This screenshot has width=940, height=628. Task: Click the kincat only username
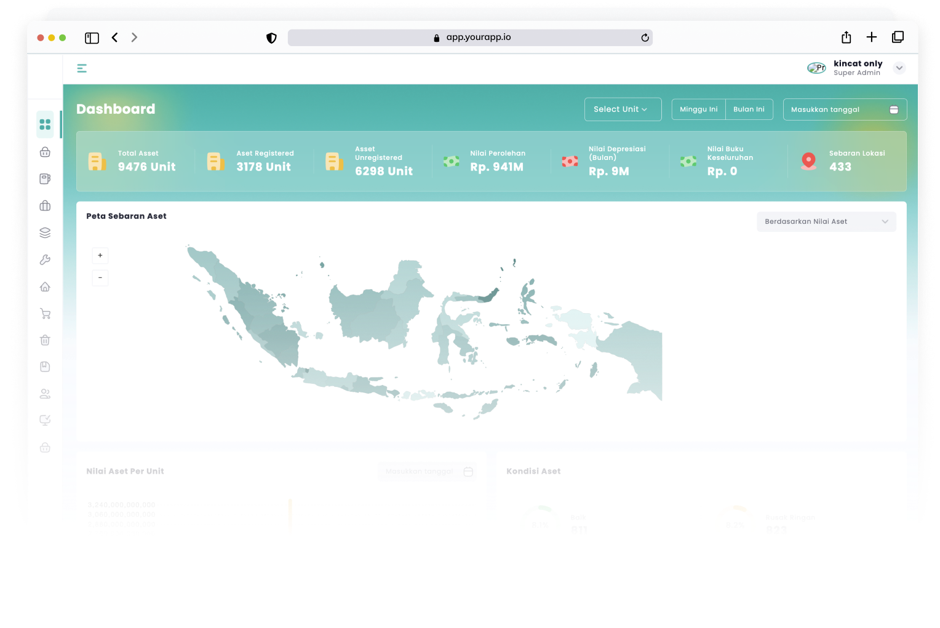coord(858,63)
